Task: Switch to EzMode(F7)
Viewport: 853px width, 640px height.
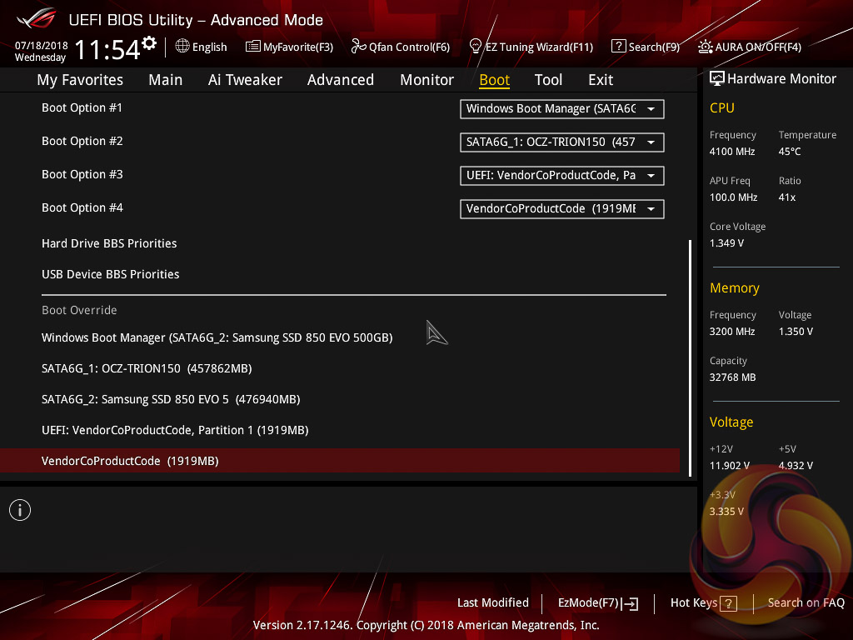Action: point(598,603)
